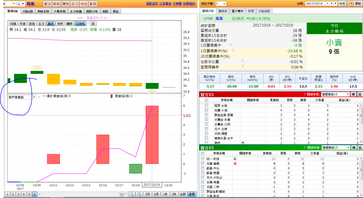Toggle the highlighted 融資 indicator
The width and height of the screenshot is (363, 198).
(x=50, y=24)
